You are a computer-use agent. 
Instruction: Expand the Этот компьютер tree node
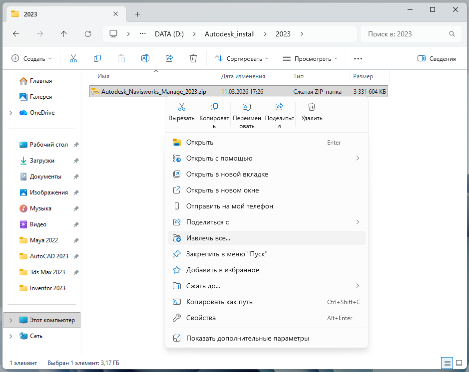[11, 320]
